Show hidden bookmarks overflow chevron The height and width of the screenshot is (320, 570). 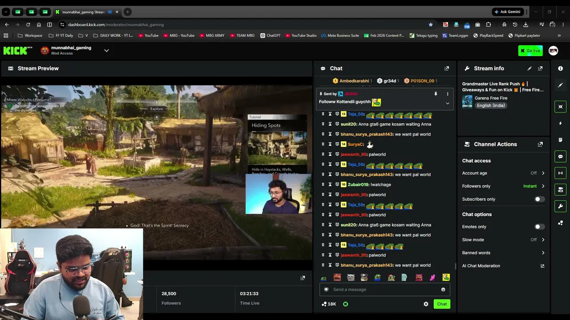point(559,36)
